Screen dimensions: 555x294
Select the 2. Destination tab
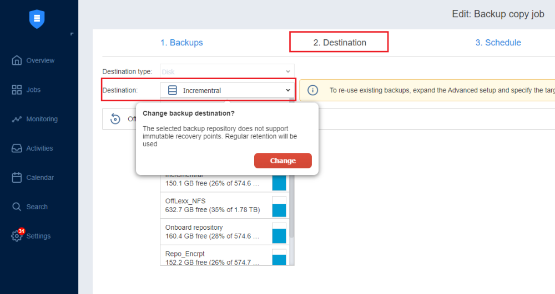(x=340, y=42)
